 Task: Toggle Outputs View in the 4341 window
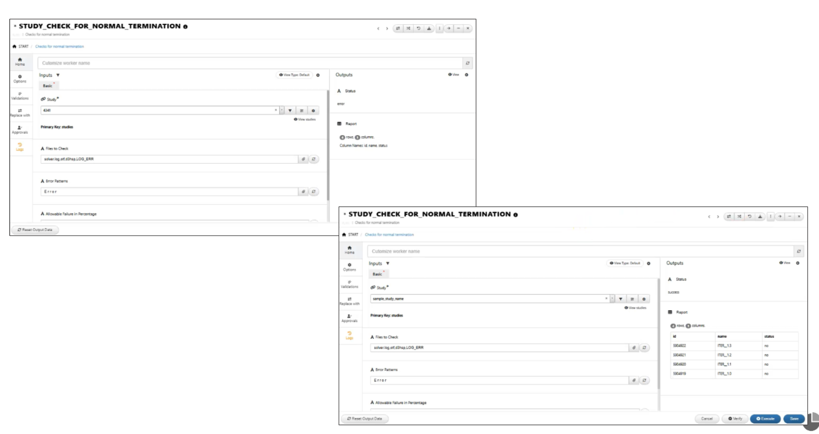(453, 75)
